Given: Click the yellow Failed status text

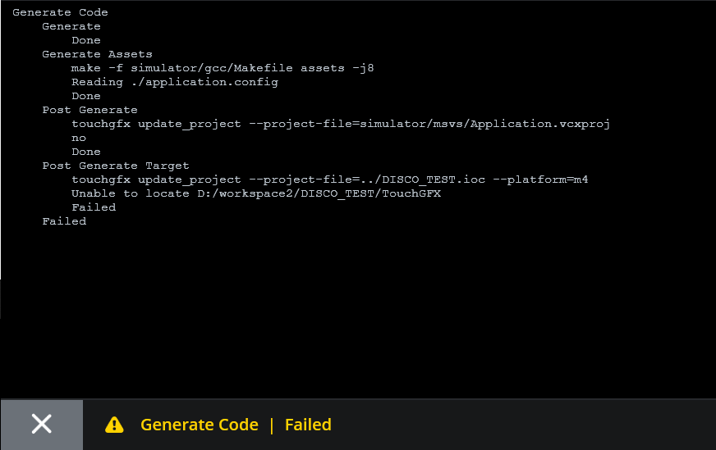Looking at the screenshot, I should [308, 425].
